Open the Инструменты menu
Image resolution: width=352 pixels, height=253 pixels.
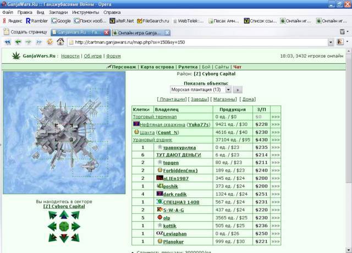click(x=85, y=12)
